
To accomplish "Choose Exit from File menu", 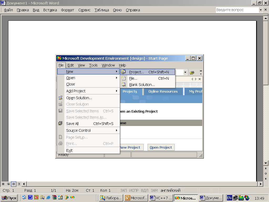I will 89,150.
